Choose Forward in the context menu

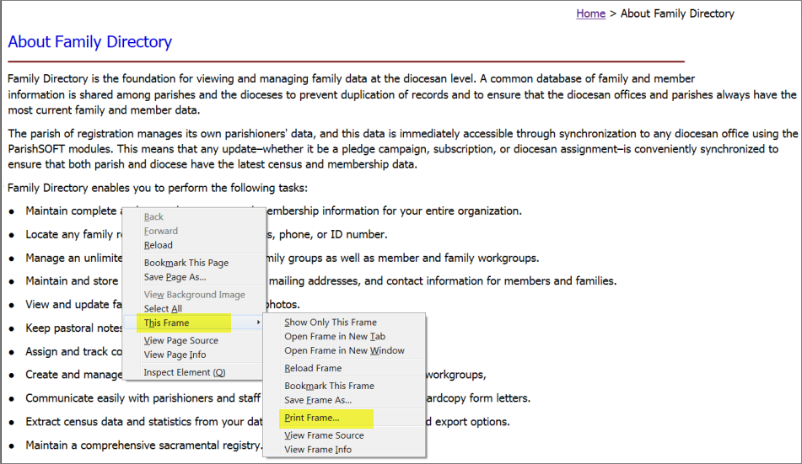pyautogui.click(x=160, y=231)
